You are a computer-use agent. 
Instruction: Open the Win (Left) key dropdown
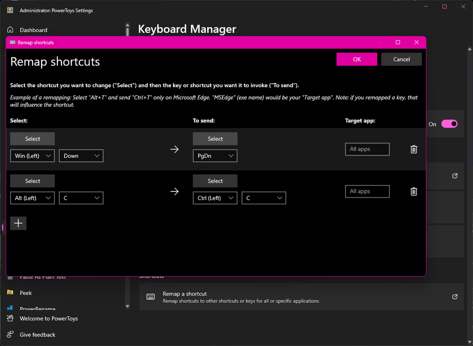point(32,155)
